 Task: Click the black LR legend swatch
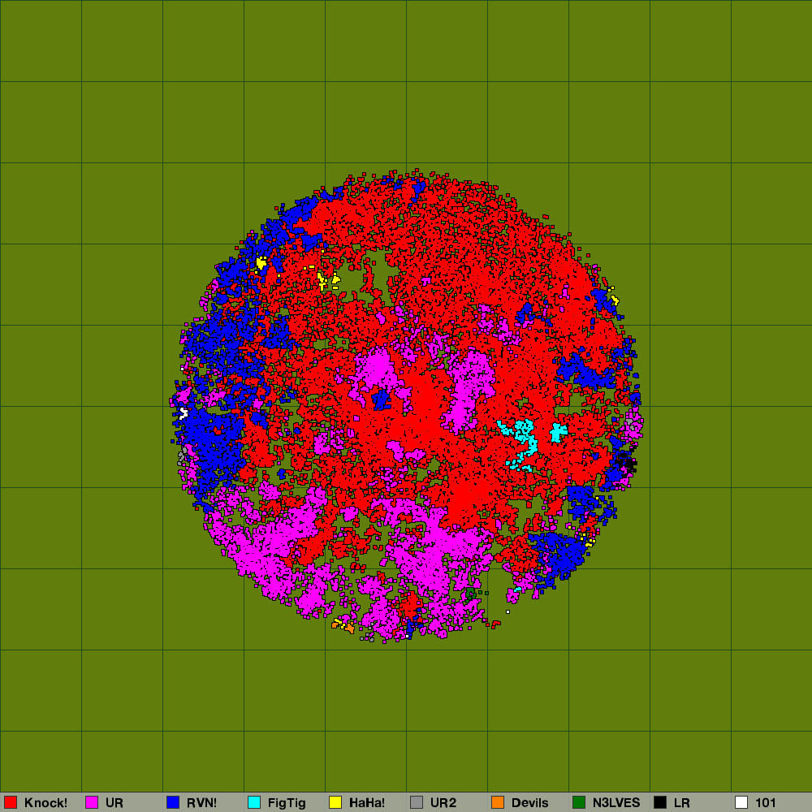660,802
